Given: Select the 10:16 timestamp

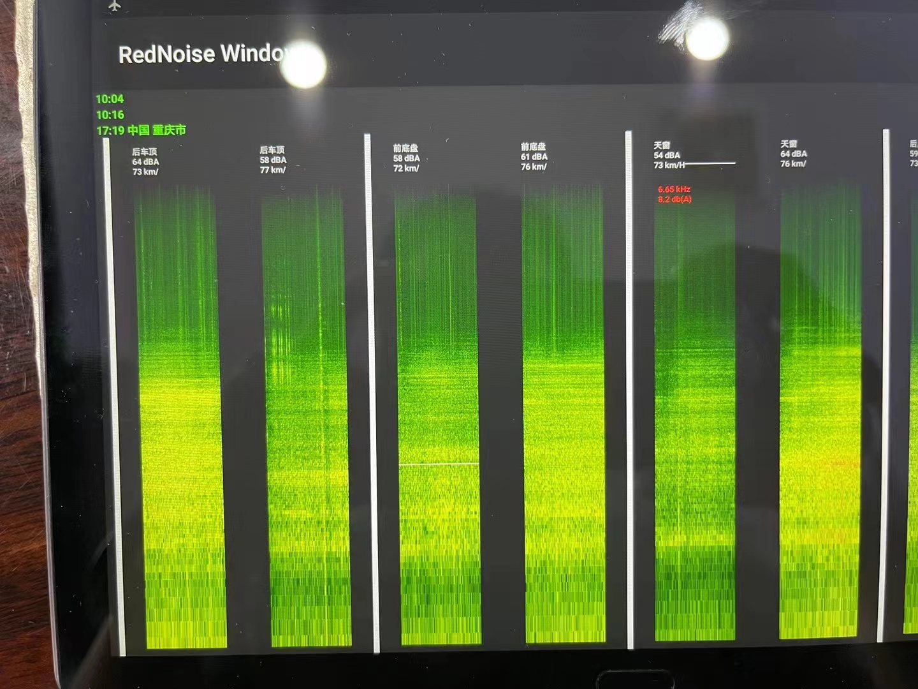Looking at the screenshot, I should (110, 115).
